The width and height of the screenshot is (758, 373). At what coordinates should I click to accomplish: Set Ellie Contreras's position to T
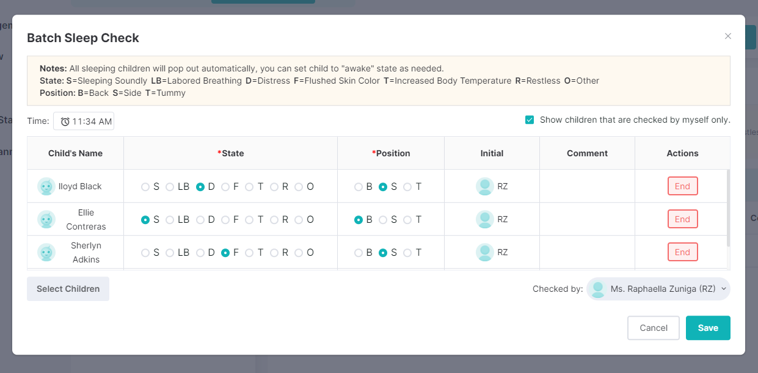[407, 220]
